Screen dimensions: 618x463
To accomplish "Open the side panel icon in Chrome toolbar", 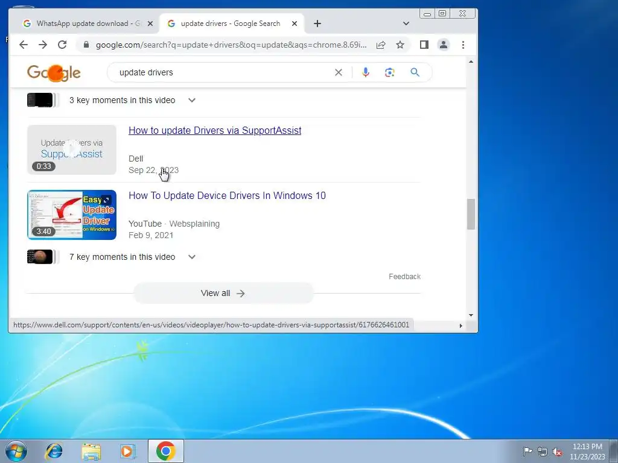I will click(x=424, y=45).
